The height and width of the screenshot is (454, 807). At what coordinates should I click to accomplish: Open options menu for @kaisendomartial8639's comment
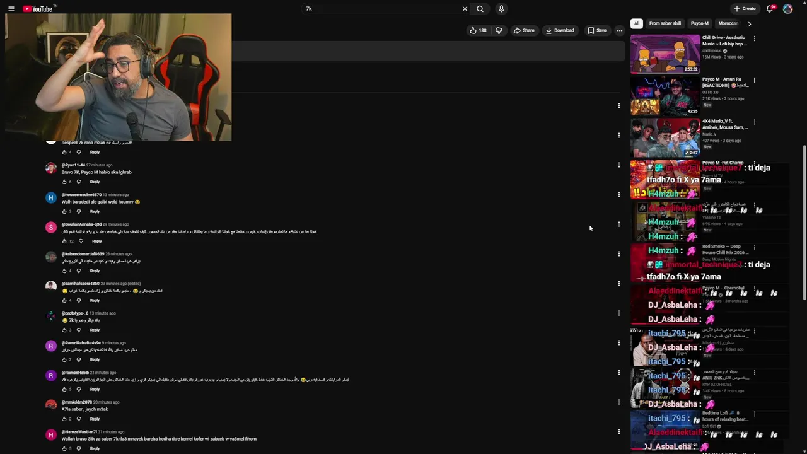point(618,254)
